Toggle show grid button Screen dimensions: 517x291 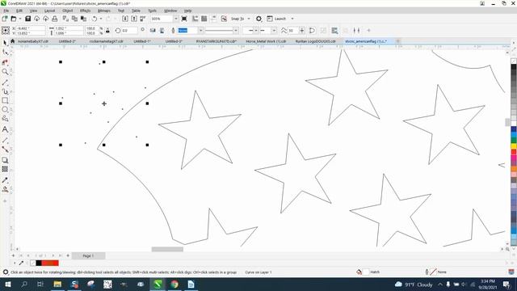[x=204, y=19]
